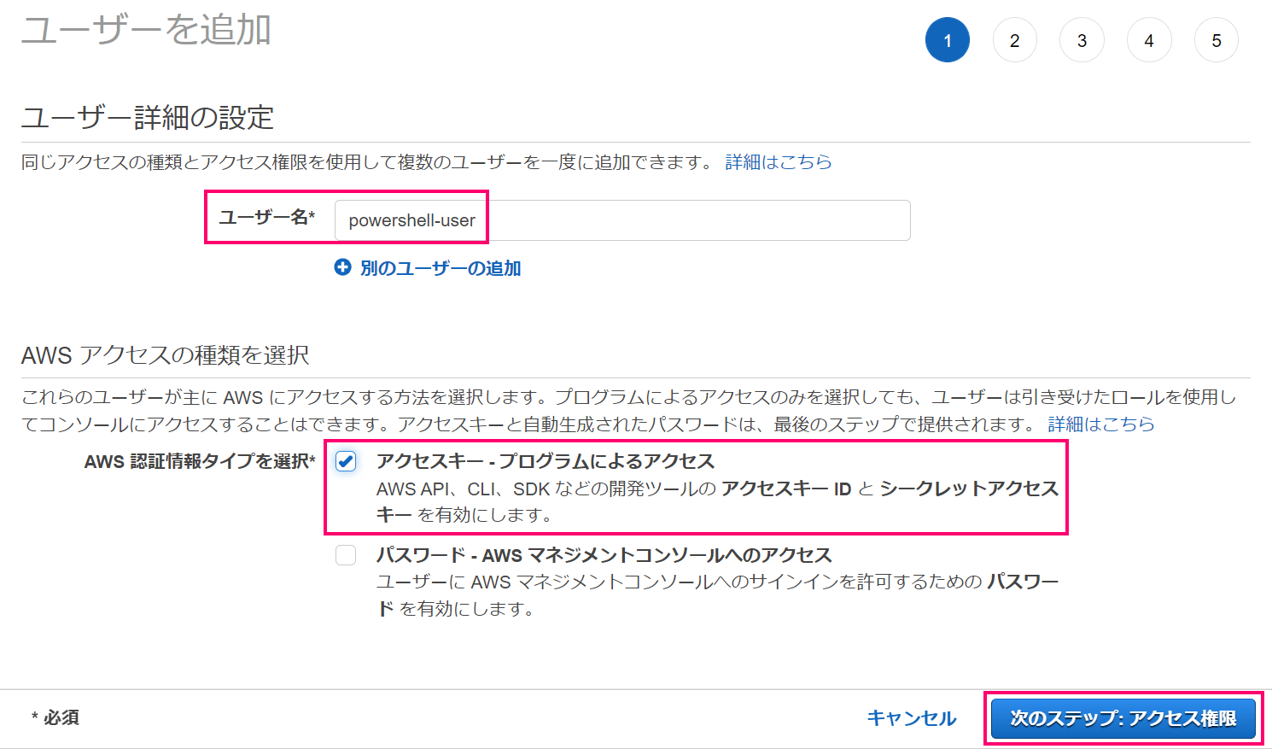Open 詳細はこちら link under user details
Screen dimensions: 1272x749
pyautogui.click(x=779, y=162)
